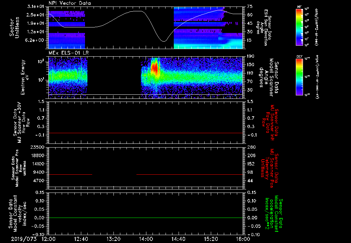
Task: Click the 14:00 time axis label
Action: point(146,239)
